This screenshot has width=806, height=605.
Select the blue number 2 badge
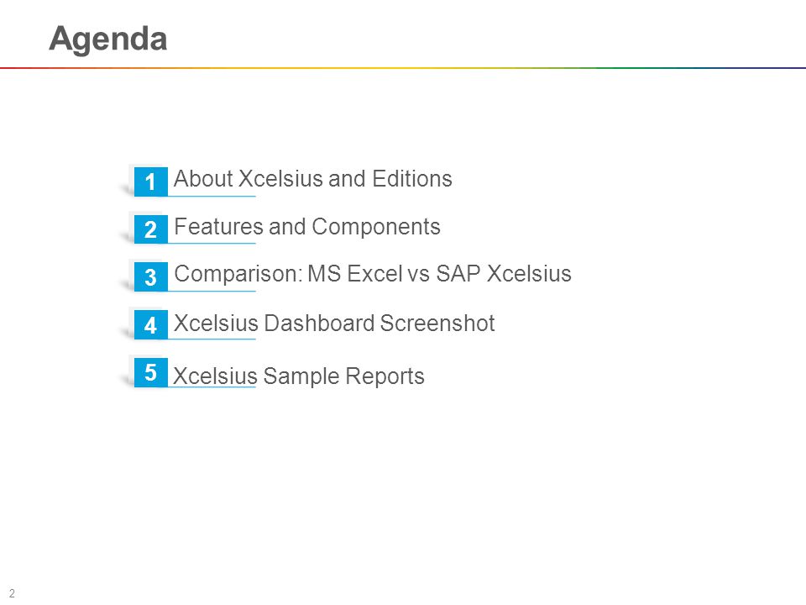point(150,229)
